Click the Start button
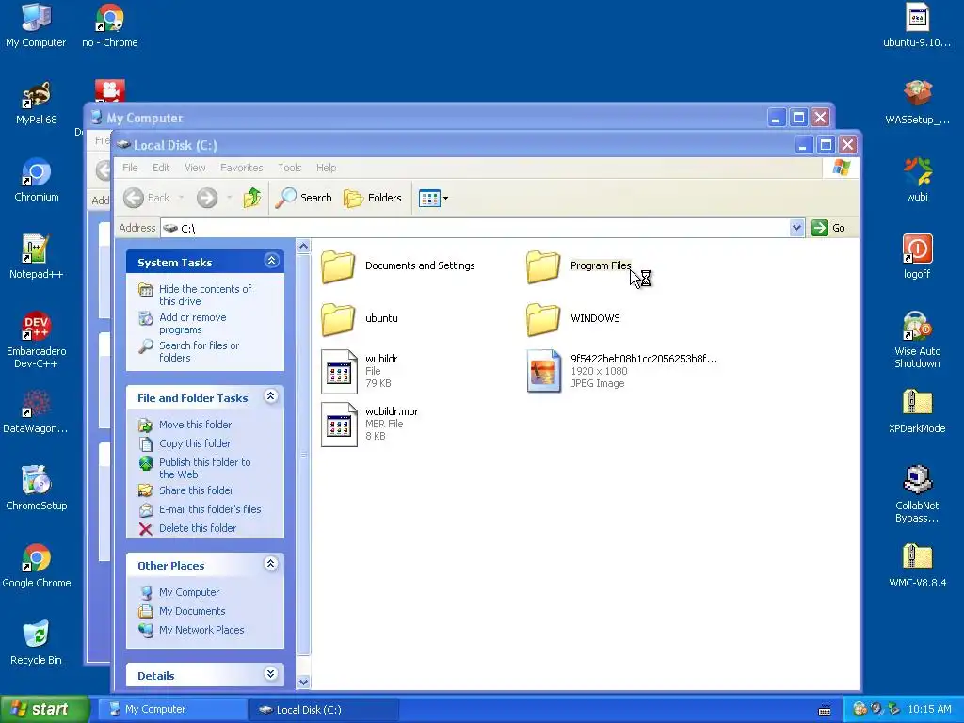The height and width of the screenshot is (723, 964). [x=45, y=710]
